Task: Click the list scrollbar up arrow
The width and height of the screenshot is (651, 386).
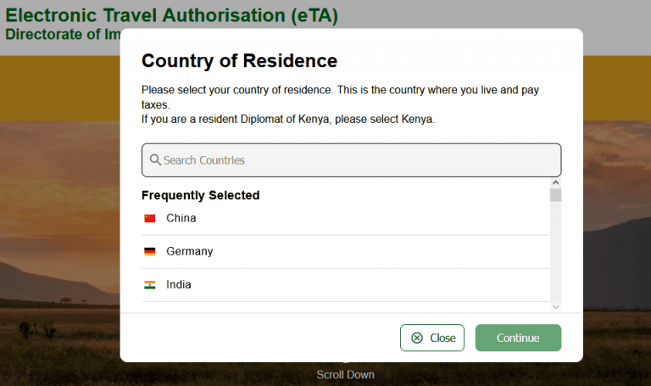Action: [555, 183]
